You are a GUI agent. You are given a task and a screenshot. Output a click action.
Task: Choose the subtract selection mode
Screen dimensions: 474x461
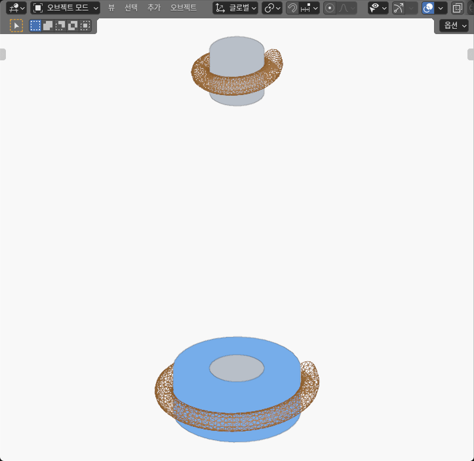tap(60, 26)
